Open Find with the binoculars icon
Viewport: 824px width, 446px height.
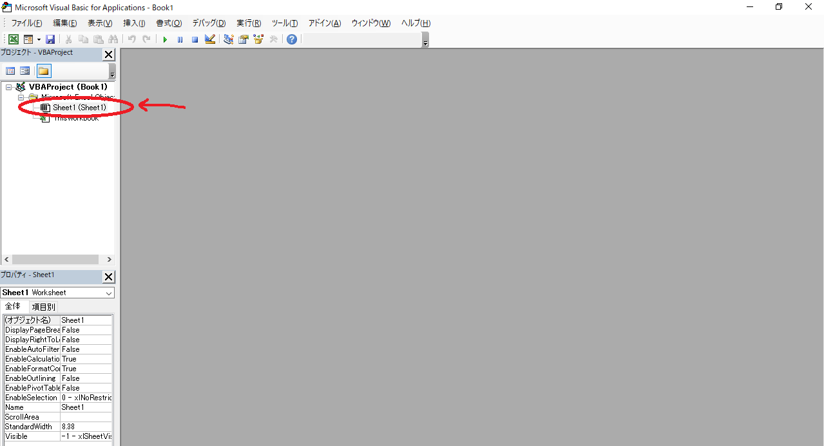(113, 39)
